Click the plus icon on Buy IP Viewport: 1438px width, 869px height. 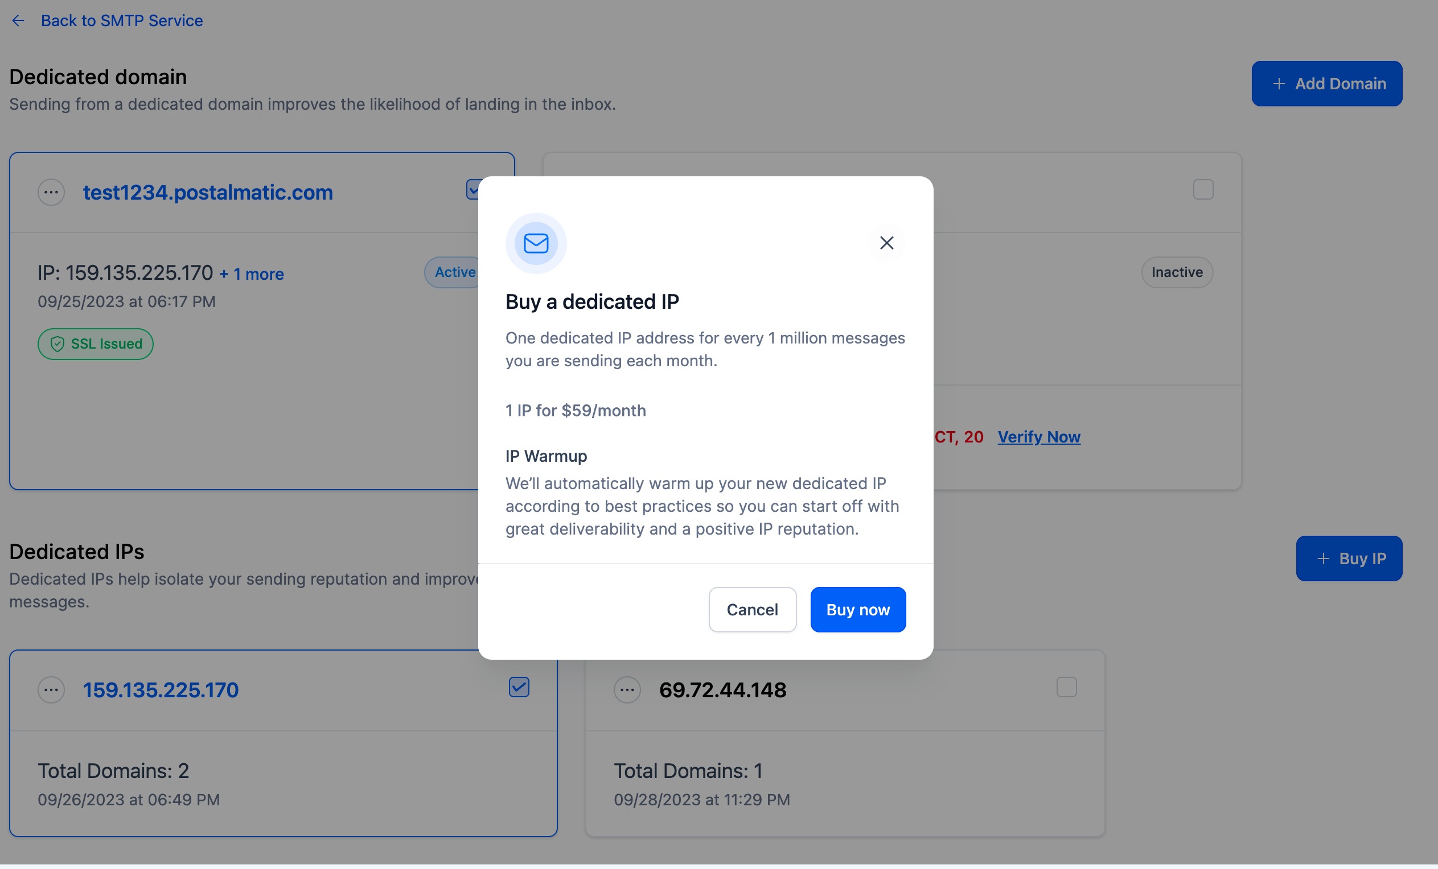pos(1323,558)
